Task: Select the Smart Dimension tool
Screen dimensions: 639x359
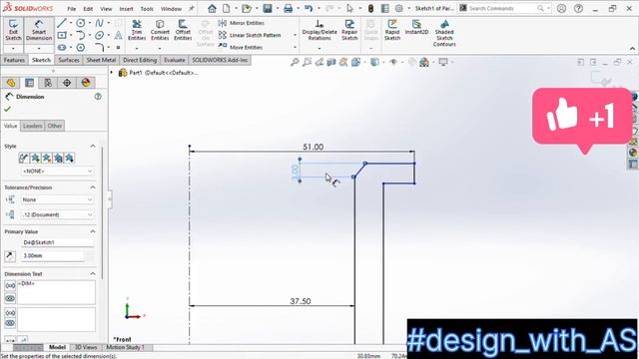Action: pyautogui.click(x=39, y=30)
